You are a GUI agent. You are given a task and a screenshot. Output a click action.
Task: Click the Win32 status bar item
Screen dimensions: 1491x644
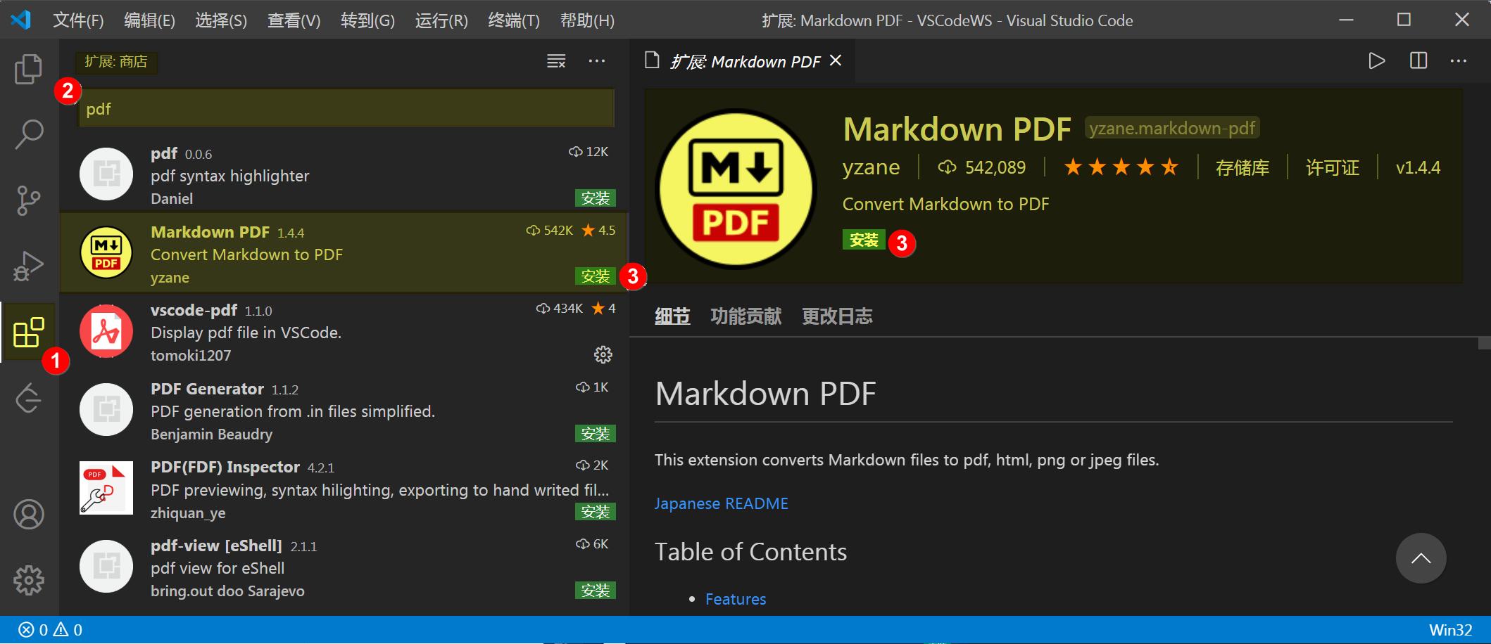pyautogui.click(x=1450, y=630)
